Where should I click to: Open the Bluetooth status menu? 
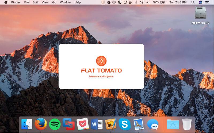136,2
